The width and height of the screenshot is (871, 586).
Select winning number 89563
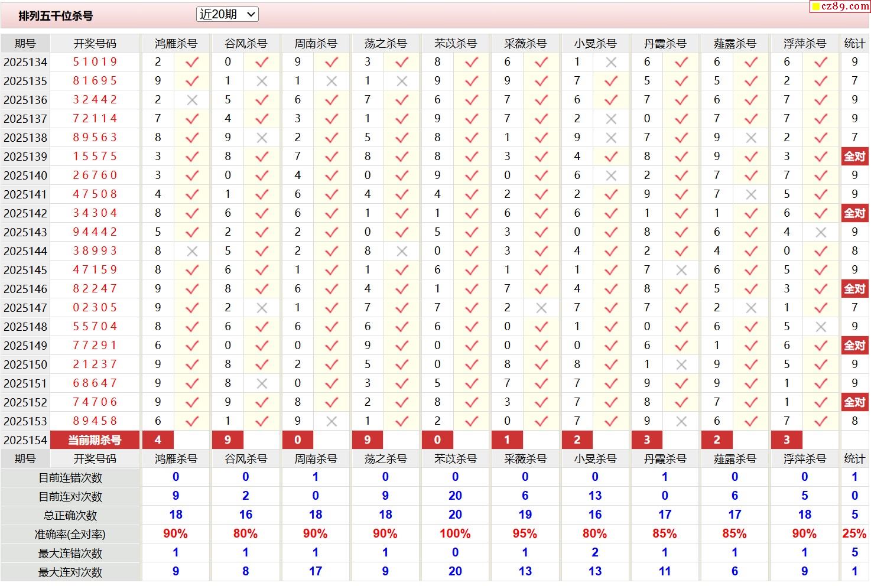[x=95, y=138]
